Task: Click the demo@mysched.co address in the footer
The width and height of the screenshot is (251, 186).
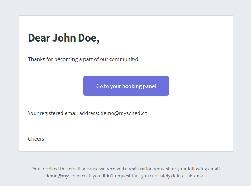Action: click(x=66, y=176)
